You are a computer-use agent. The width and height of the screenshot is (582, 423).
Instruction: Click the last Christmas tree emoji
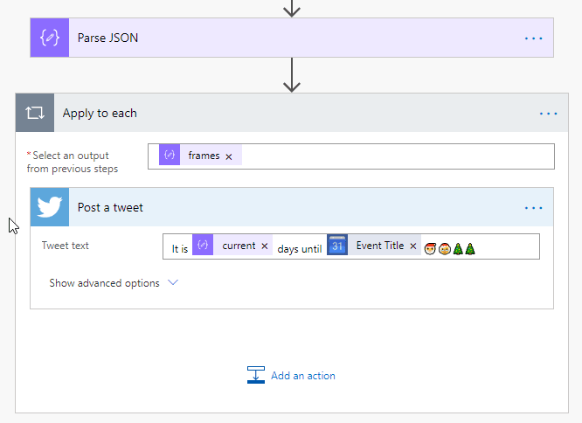(x=470, y=248)
